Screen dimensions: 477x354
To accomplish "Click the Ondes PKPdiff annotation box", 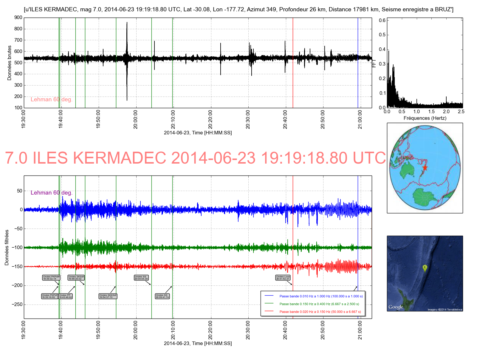I will pos(51,278).
